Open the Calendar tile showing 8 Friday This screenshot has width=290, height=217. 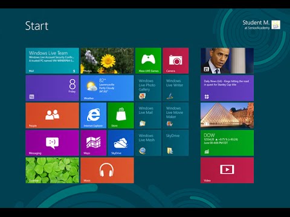pyautogui.click(x=52, y=88)
